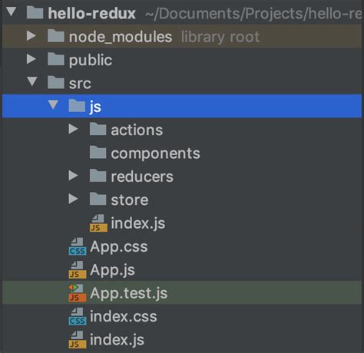The width and height of the screenshot is (364, 353).
Task: Collapse the hello-redux project root arrow
Action: [x=12, y=12]
